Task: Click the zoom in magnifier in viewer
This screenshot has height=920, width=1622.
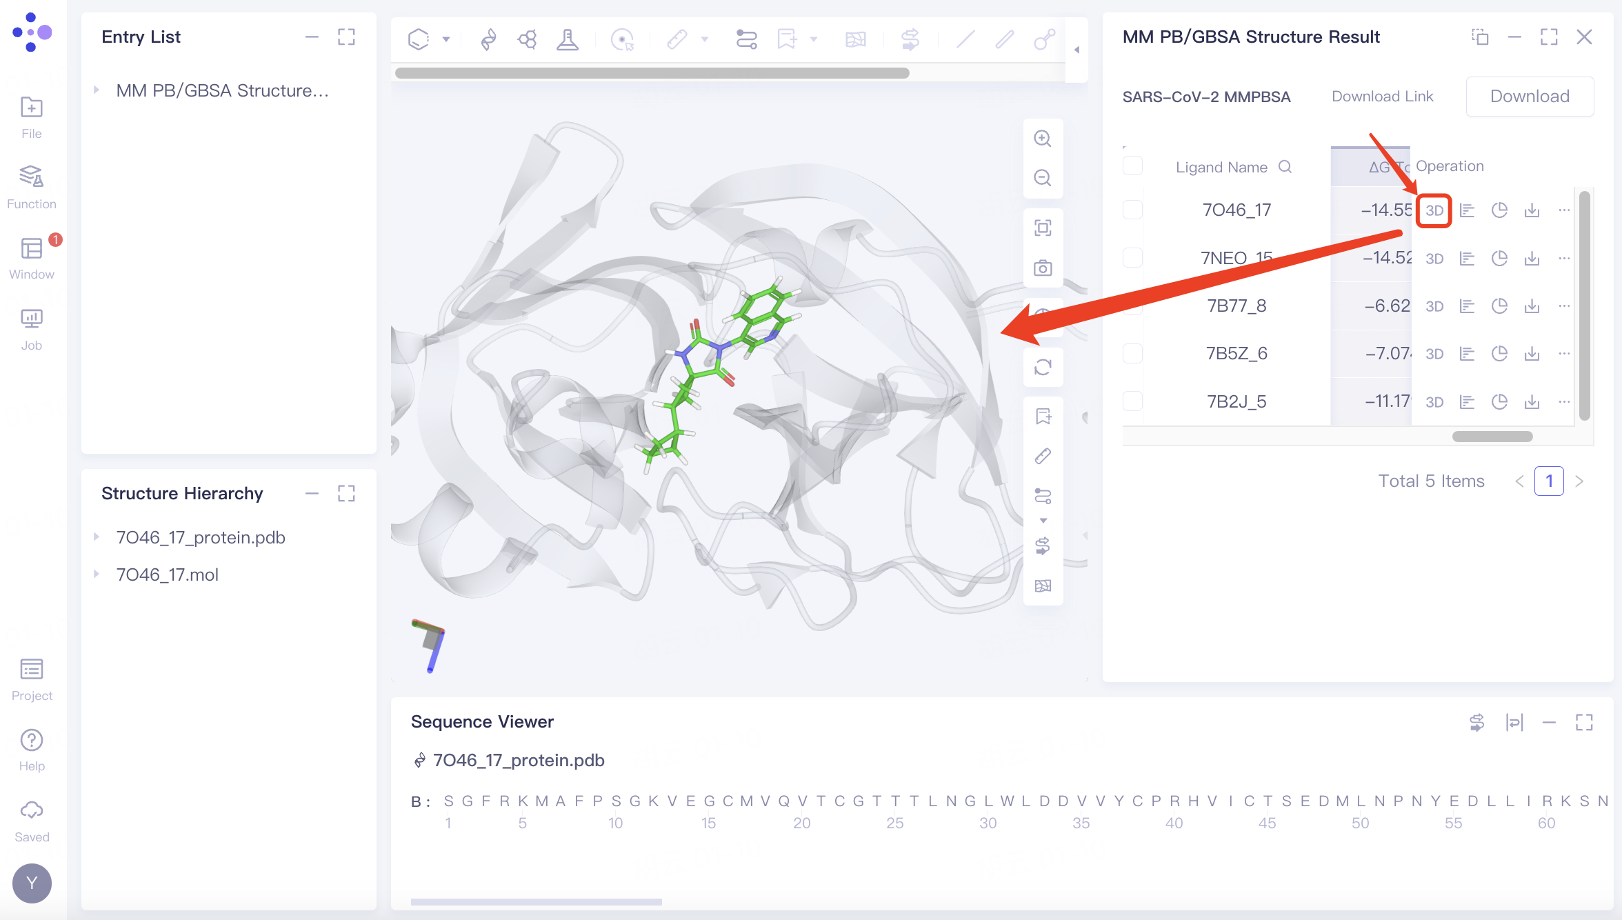Action: pos(1042,139)
